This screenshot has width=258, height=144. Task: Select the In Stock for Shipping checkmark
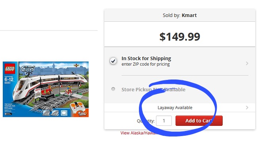113,61
